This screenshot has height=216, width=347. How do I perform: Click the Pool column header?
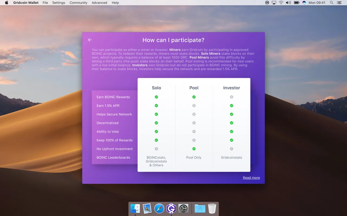pos(194,88)
